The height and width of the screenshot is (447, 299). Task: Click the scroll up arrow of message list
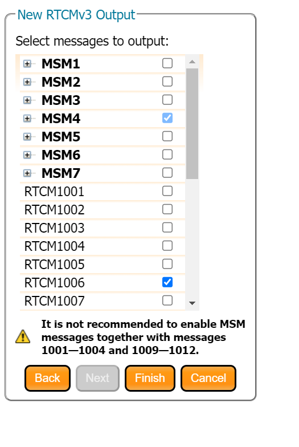click(192, 62)
